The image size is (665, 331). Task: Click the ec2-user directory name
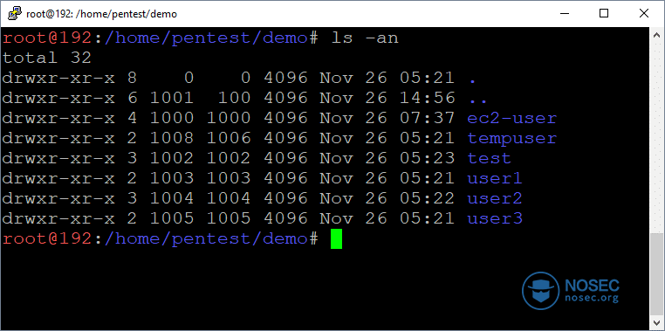(x=511, y=118)
